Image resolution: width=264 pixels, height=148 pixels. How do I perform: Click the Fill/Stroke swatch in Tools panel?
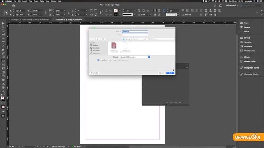pos(2,98)
